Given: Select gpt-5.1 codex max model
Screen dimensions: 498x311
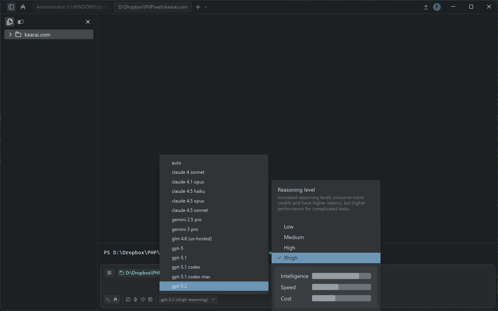Looking at the screenshot, I should point(214,277).
